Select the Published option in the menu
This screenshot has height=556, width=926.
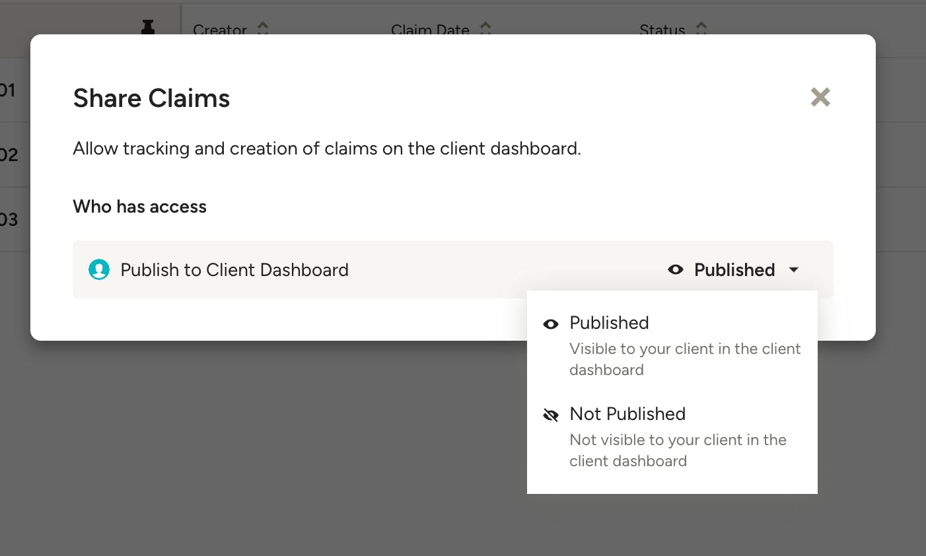click(x=672, y=345)
